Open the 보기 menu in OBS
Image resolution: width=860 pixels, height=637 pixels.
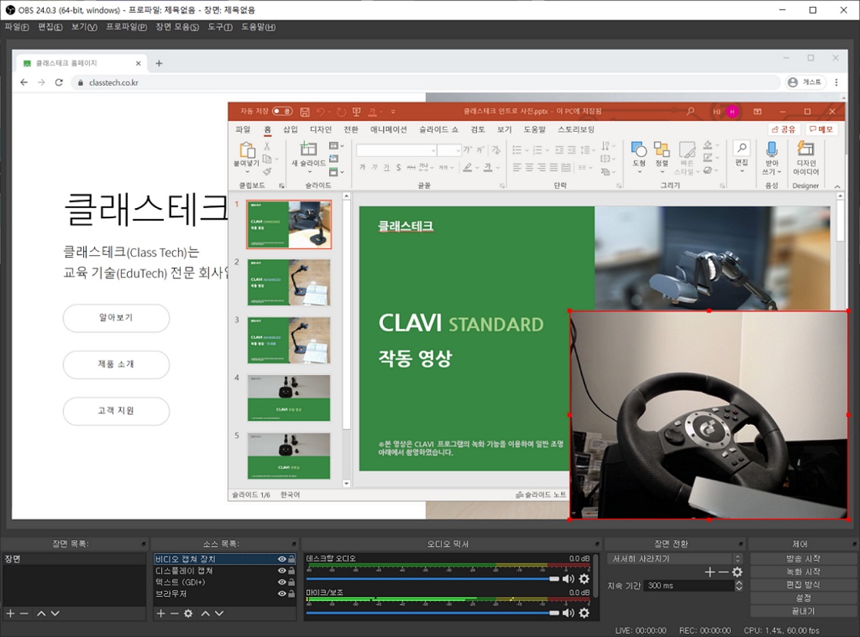tap(84, 27)
